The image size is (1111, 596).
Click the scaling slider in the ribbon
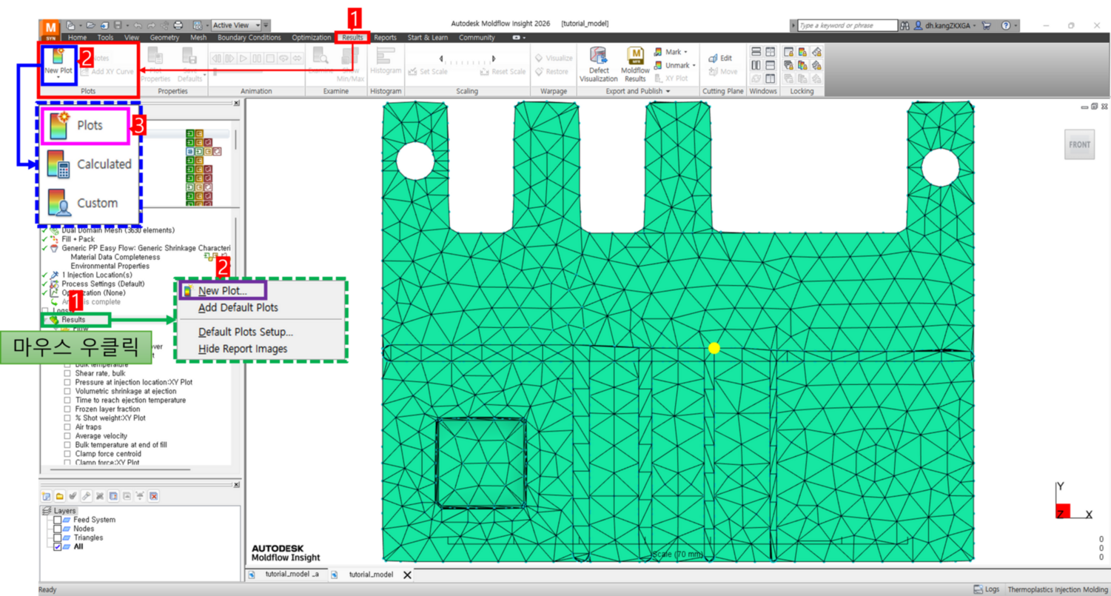click(467, 59)
